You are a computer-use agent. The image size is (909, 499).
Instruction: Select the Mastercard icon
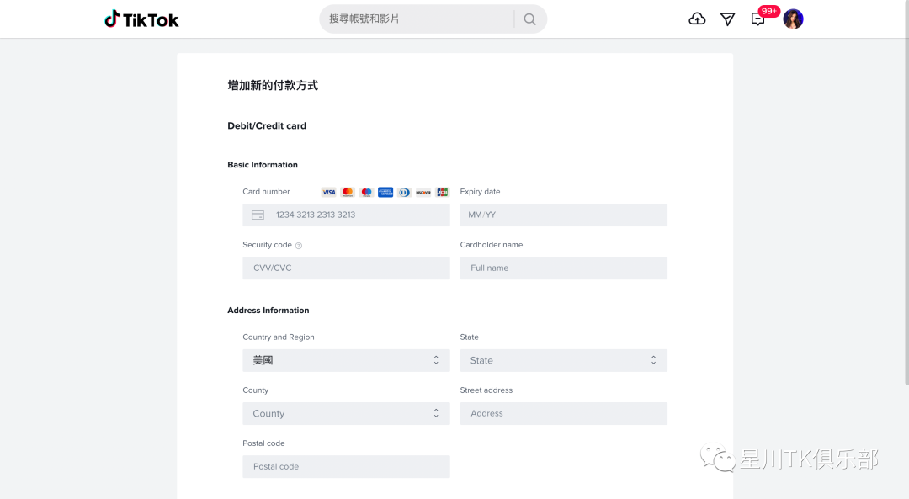click(x=347, y=192)
